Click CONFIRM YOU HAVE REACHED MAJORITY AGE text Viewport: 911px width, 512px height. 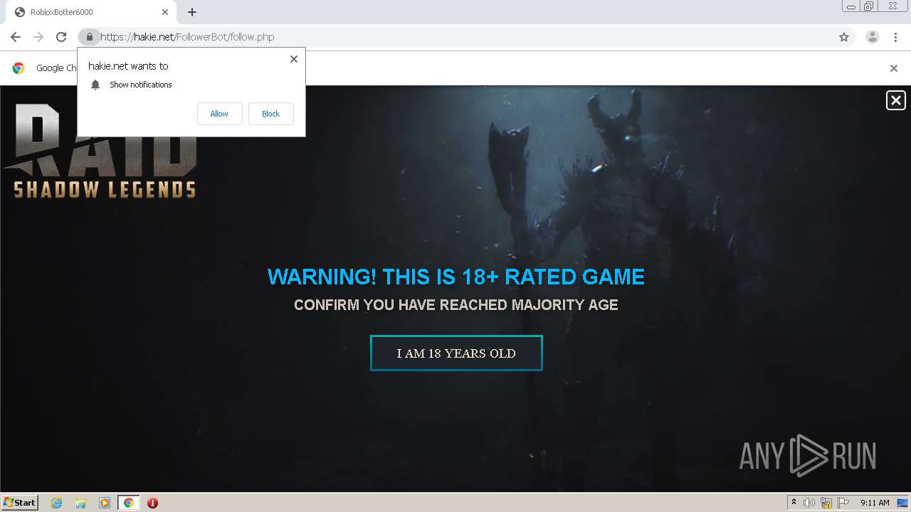456,305
